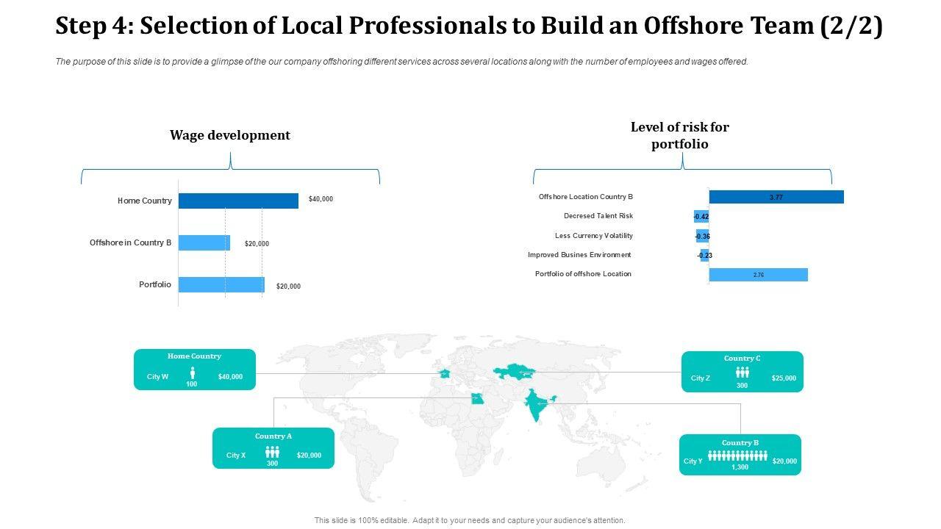Click the highlighted India shape on the map
The image size is (941, 529).
(x=537, y=405)
